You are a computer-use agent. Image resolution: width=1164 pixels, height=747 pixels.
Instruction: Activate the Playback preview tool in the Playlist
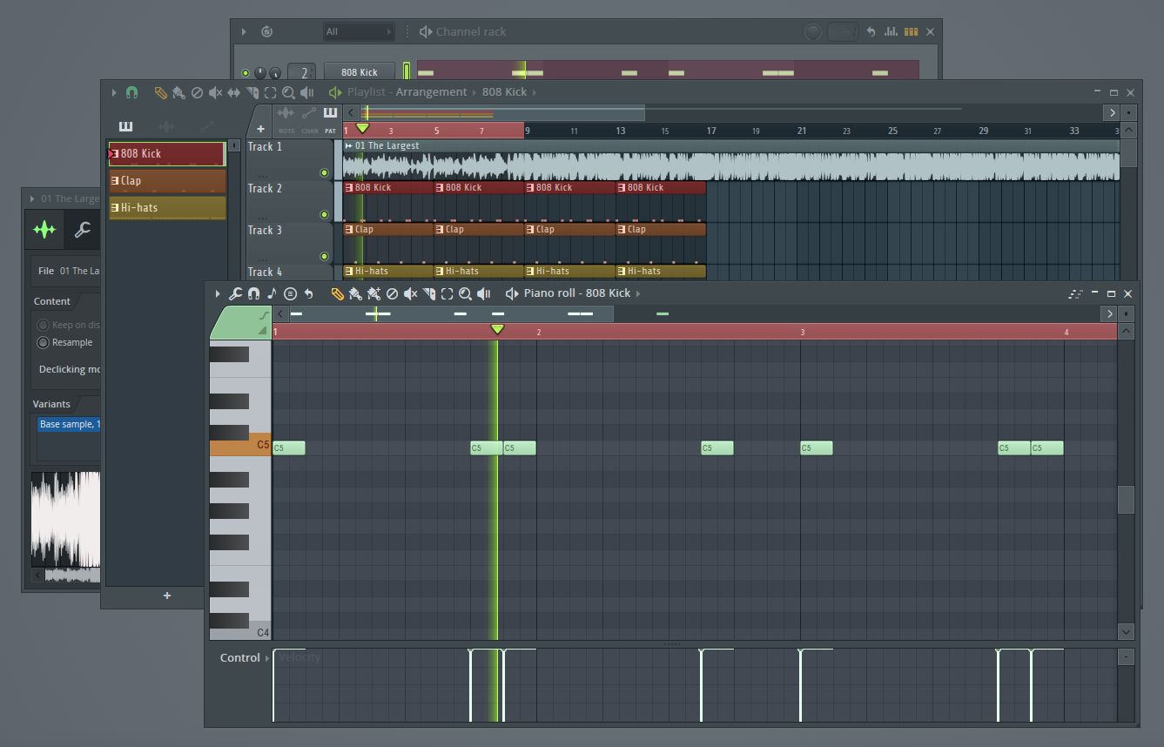click(307, 92)
